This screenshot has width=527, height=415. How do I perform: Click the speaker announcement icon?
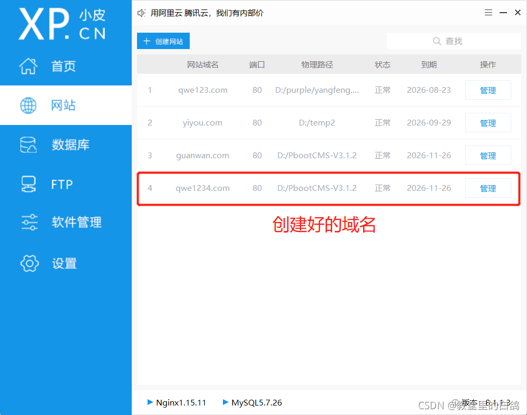[141, 13]
